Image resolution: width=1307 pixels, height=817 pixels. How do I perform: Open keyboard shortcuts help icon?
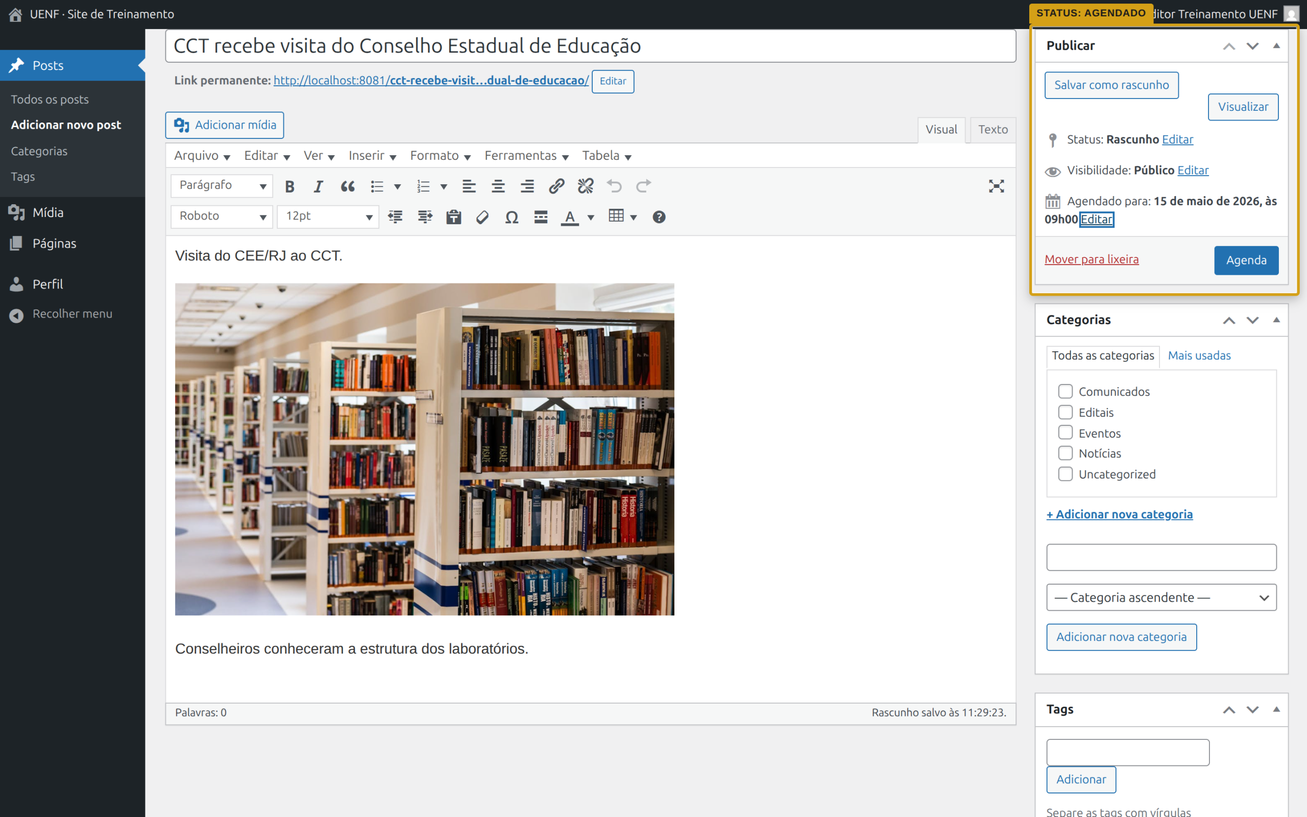click(659, 217)
